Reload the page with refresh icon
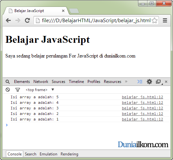This screenshot has width=173, height=160. click(x=28, y=20)
